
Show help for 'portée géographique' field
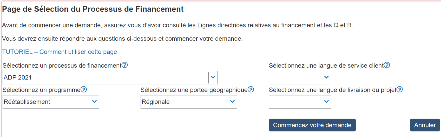[x=251, y=89]
